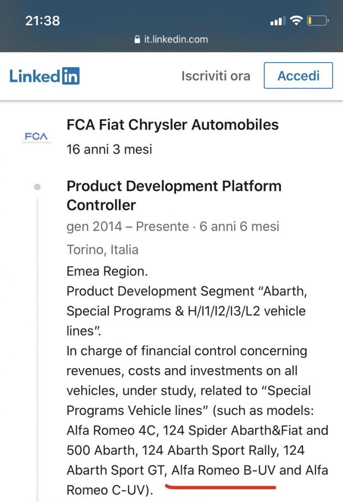This screenshot has height=502, width=343.
Task: Open FCA Fiat Chrysler Automobiles company title
Action: point(172,125)
